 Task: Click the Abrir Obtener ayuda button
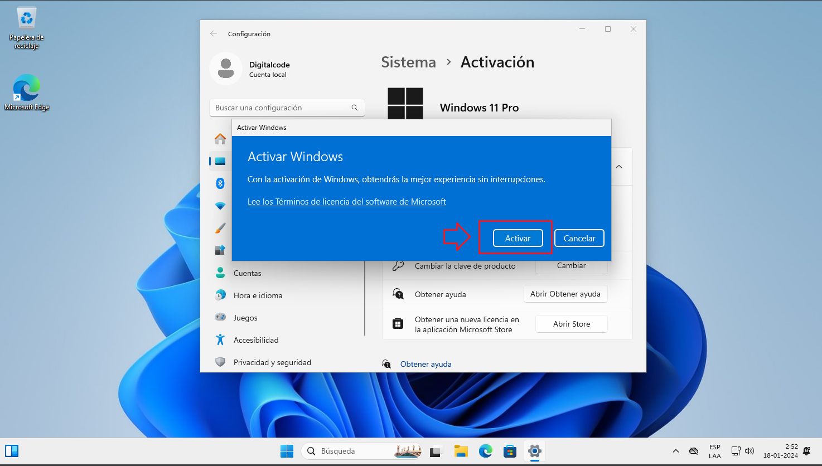pyautogui.click(x=565, y=294)
